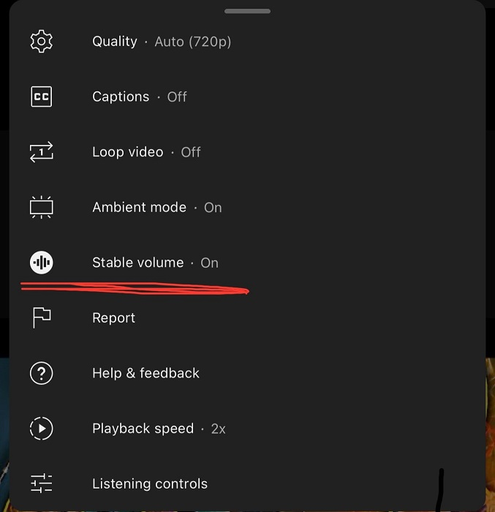Tap the Loop video arrows icon
The width and height of the screenshot is (495, 512).
[42, 152]
